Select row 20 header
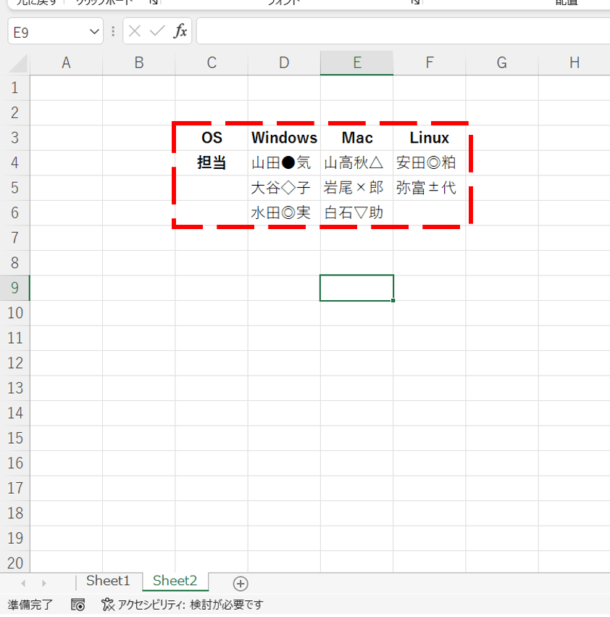Screen dimensions: 610x617 [15, 563]
